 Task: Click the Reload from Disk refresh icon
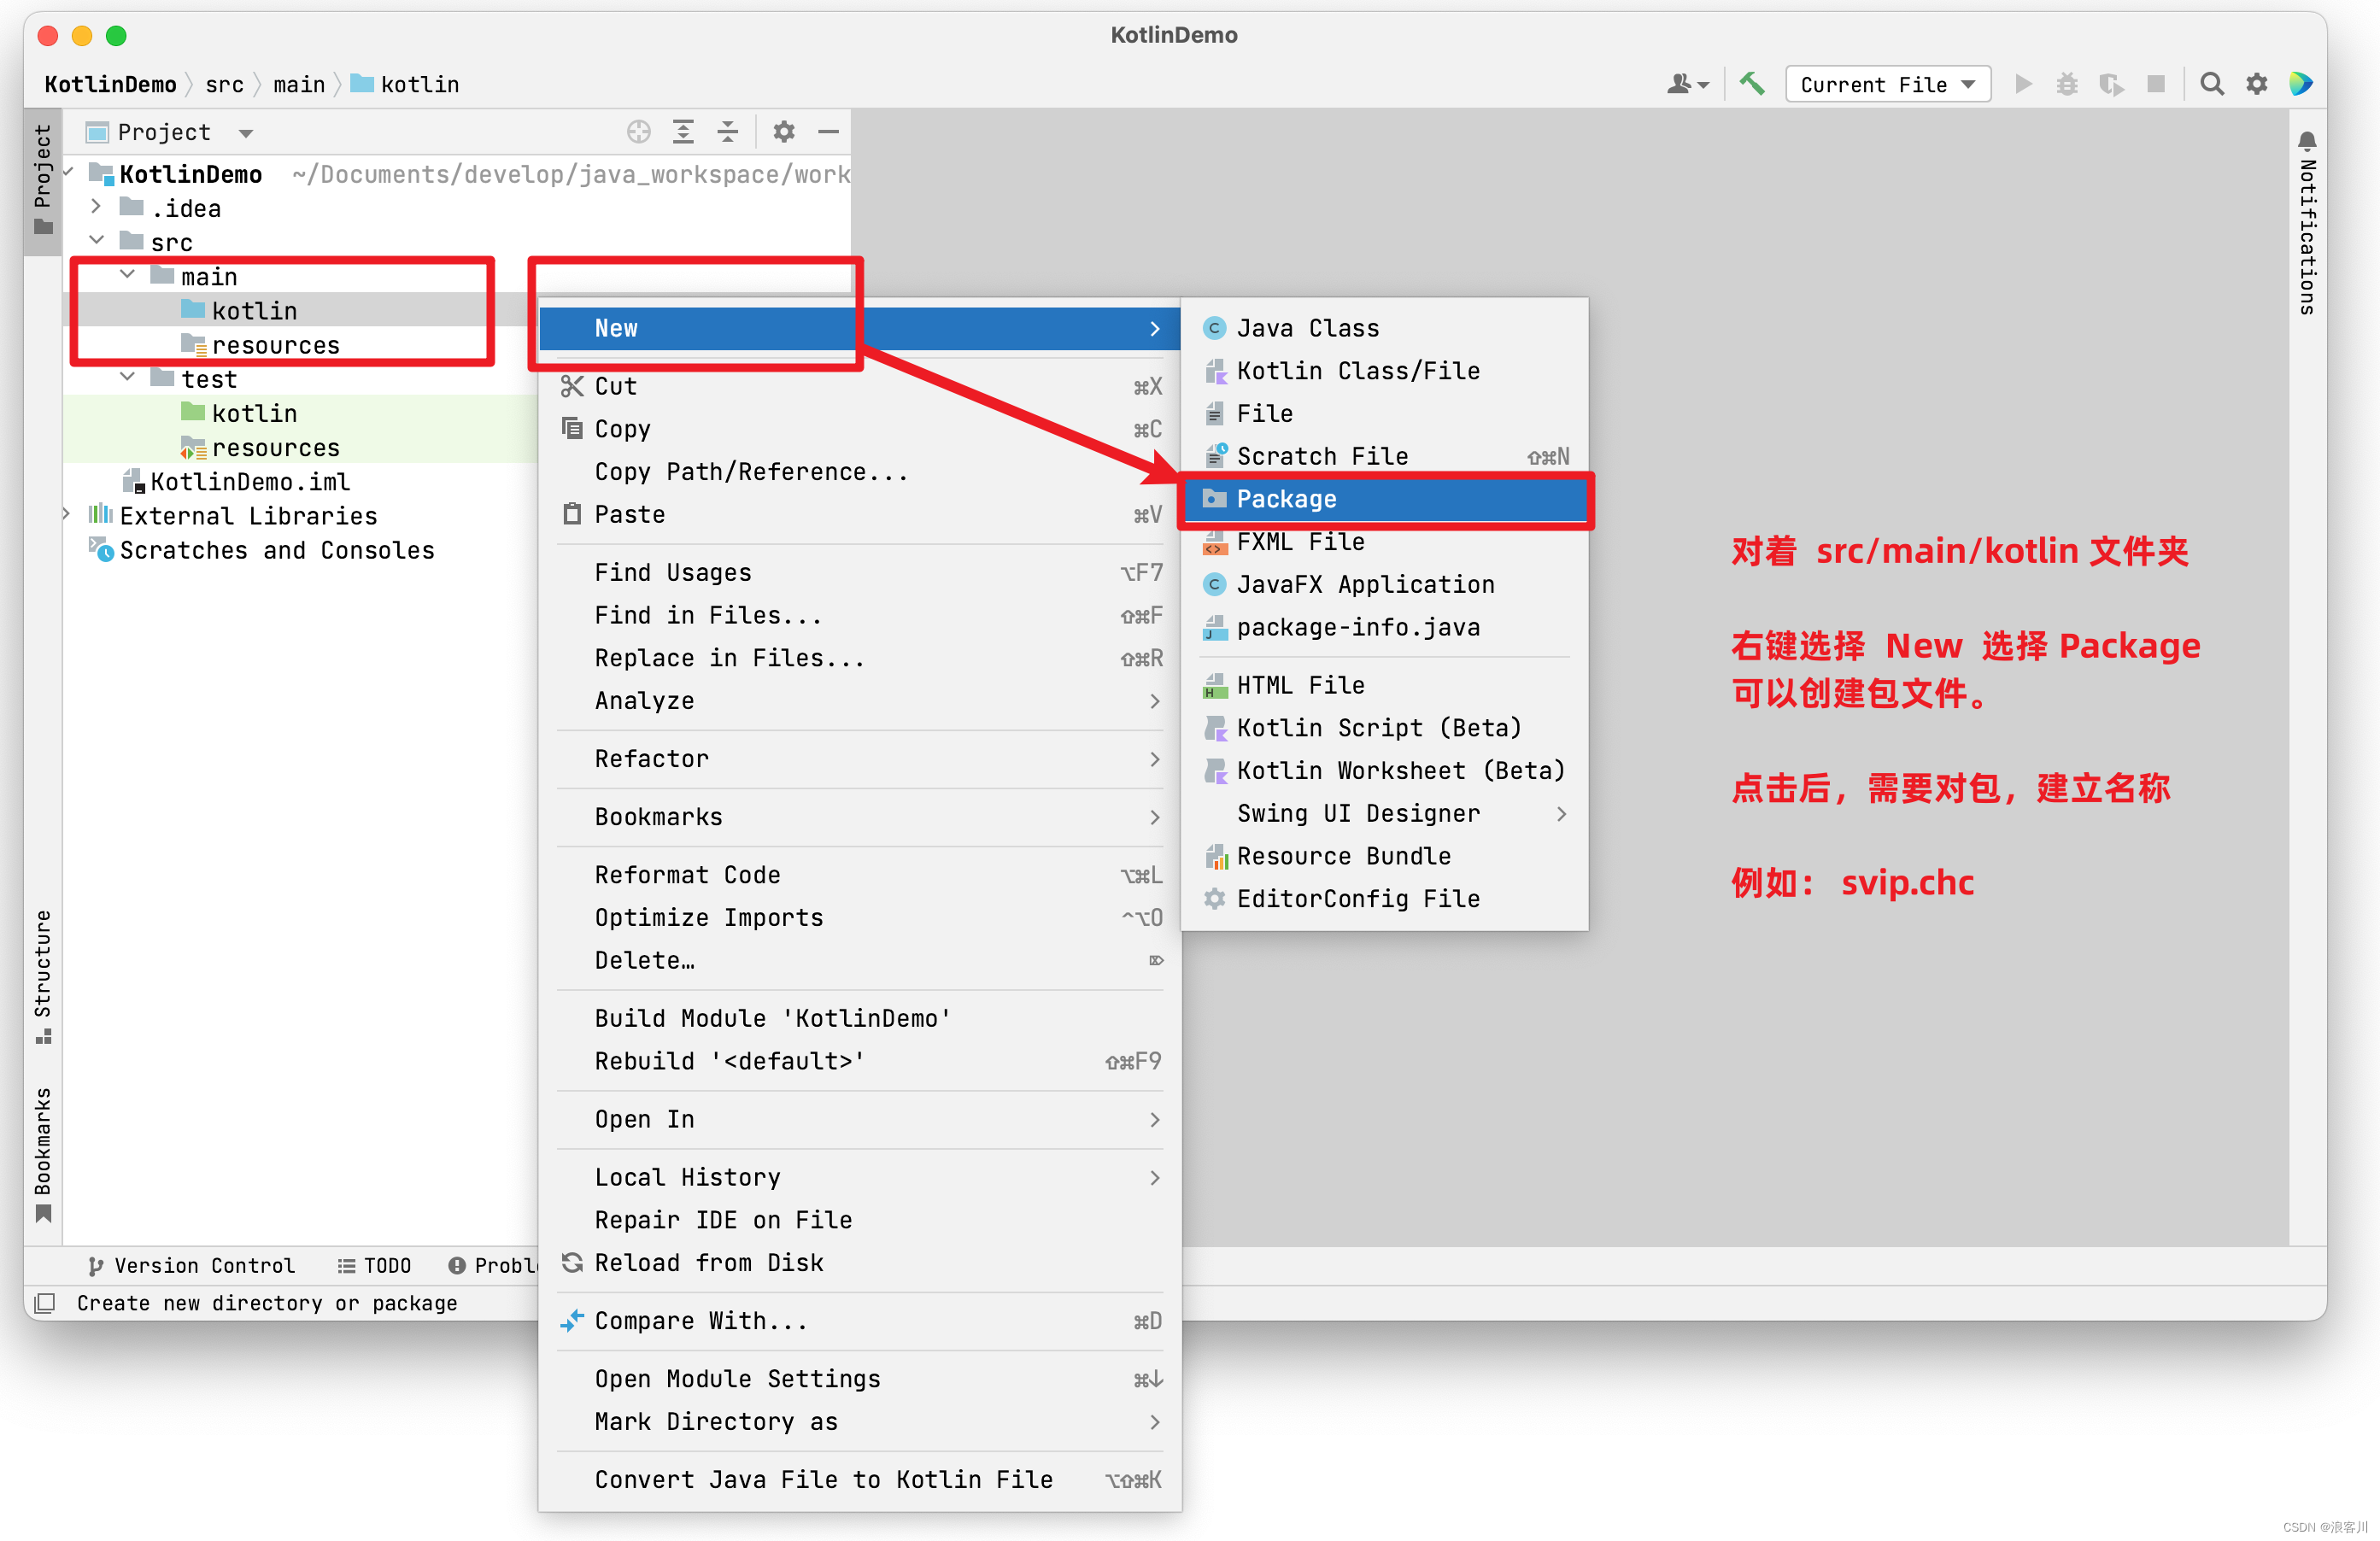572,1263
